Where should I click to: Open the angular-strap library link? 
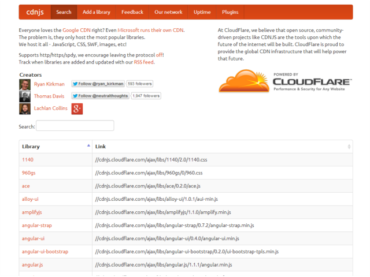[x=37, y=226]
